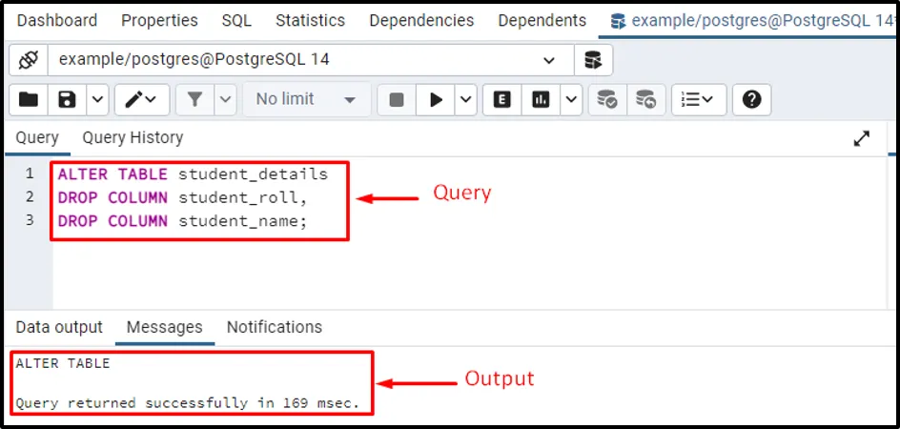Open the Data output tab

click(59, 327)
